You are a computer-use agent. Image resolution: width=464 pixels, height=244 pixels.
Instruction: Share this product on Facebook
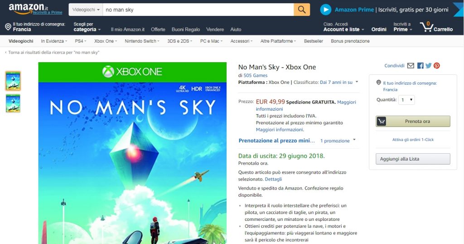420,66
